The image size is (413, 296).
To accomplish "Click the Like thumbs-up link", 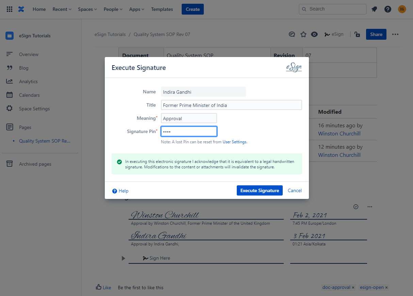I will [x=103, y=287].
